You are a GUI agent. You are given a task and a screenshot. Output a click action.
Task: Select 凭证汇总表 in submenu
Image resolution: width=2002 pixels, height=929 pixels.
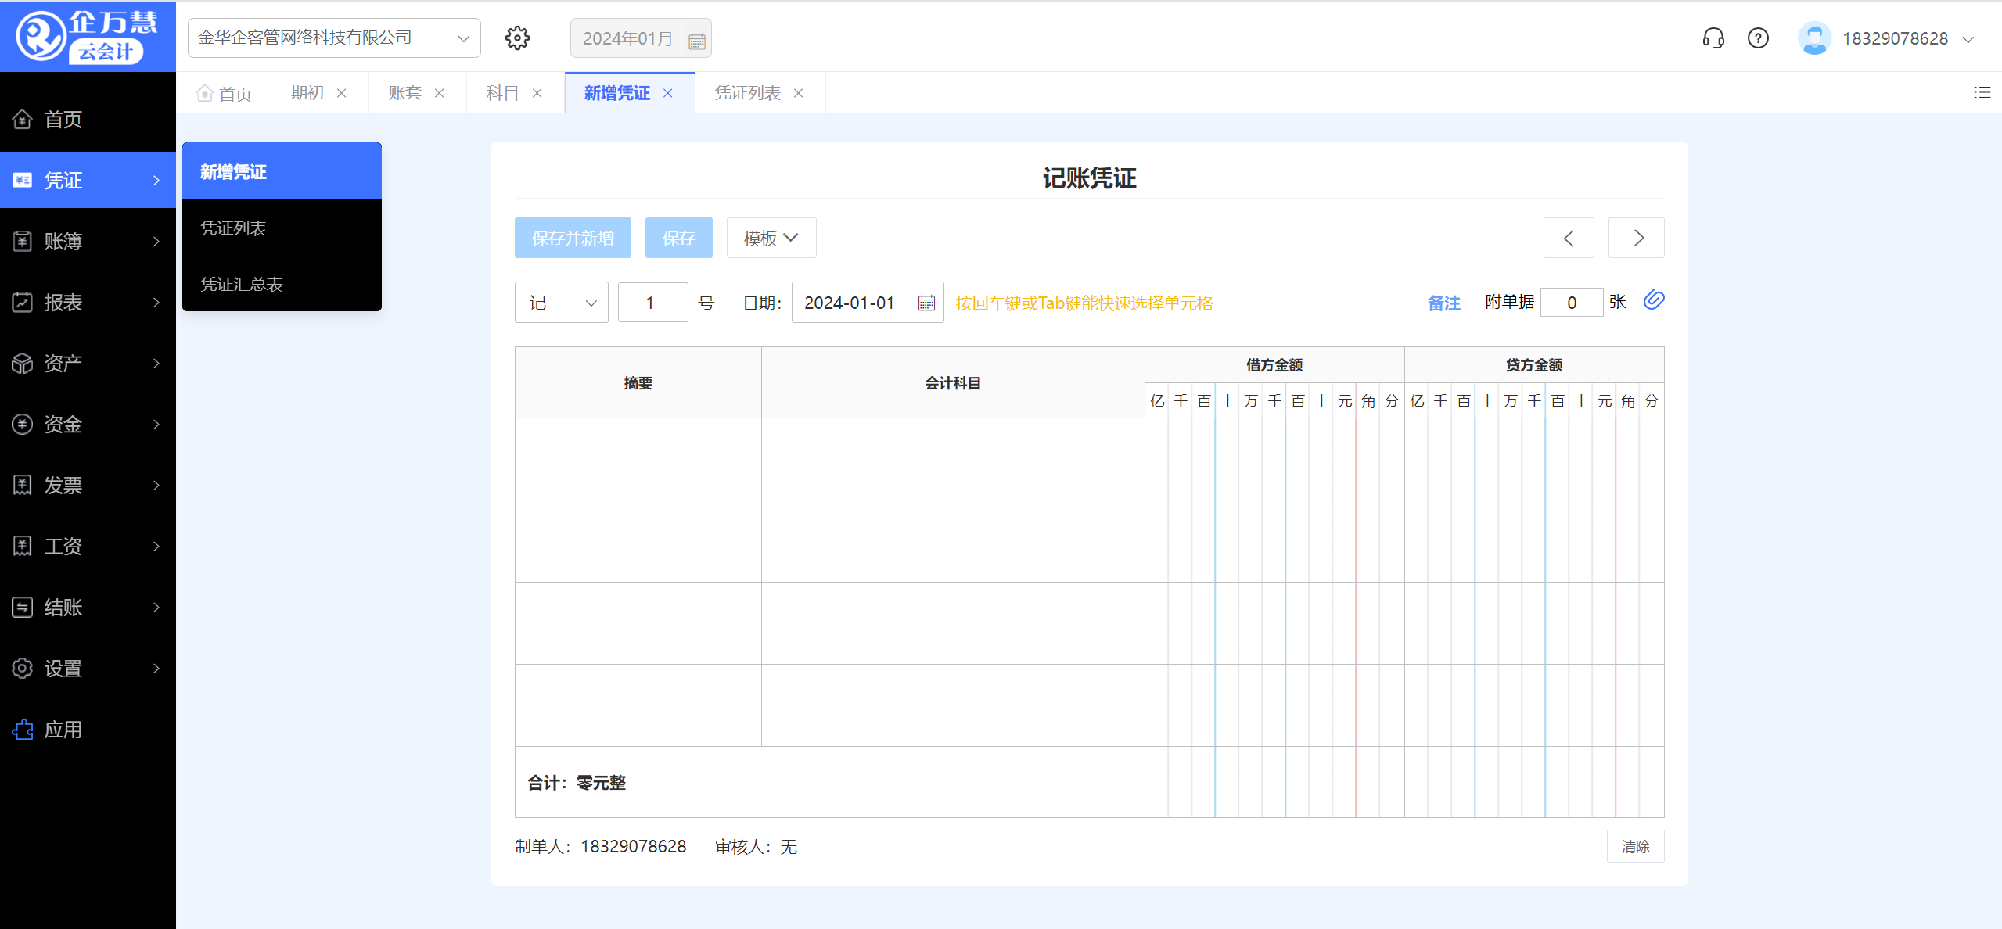[x=242, y=284]
